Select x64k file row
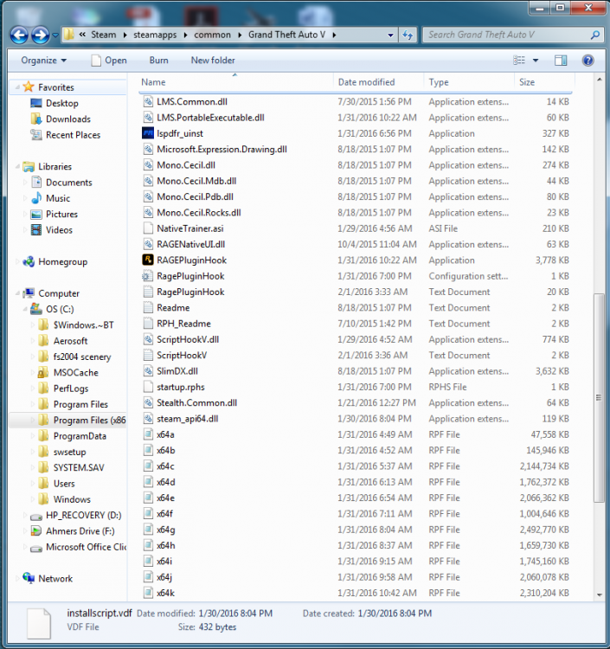The height and width of the screenshot is (649, 610). [356, 593]
